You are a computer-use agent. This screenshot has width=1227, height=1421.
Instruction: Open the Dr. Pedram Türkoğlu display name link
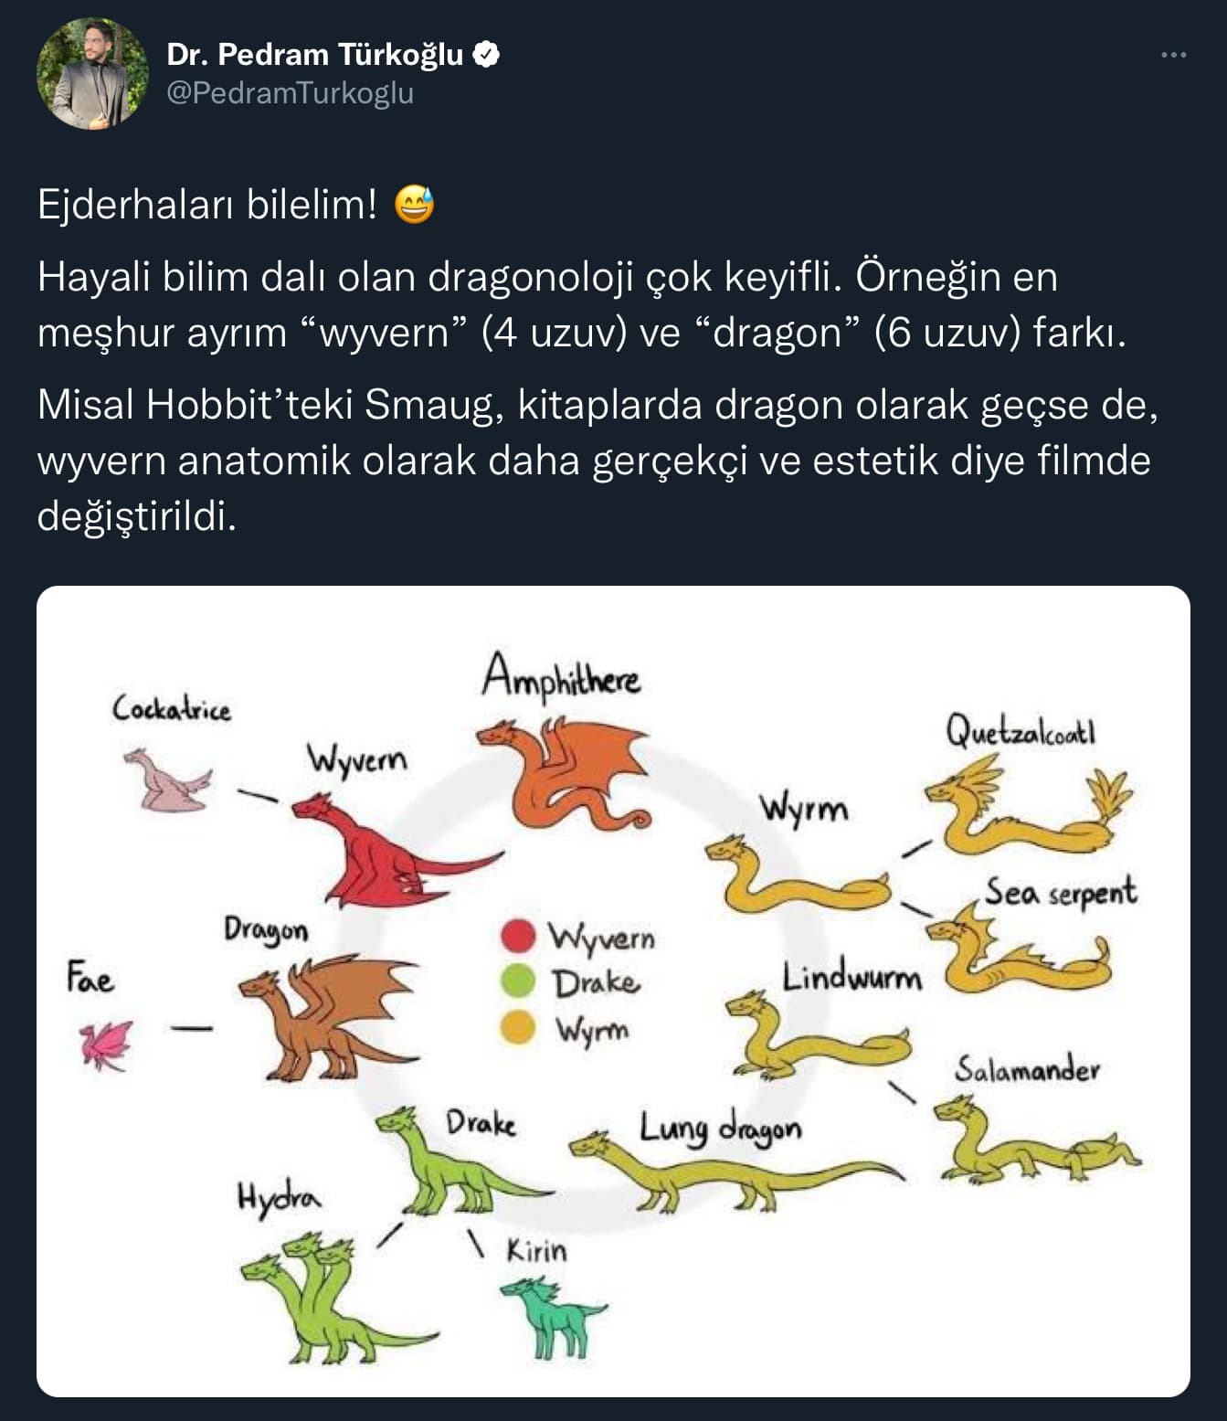[x=315, y=55]
